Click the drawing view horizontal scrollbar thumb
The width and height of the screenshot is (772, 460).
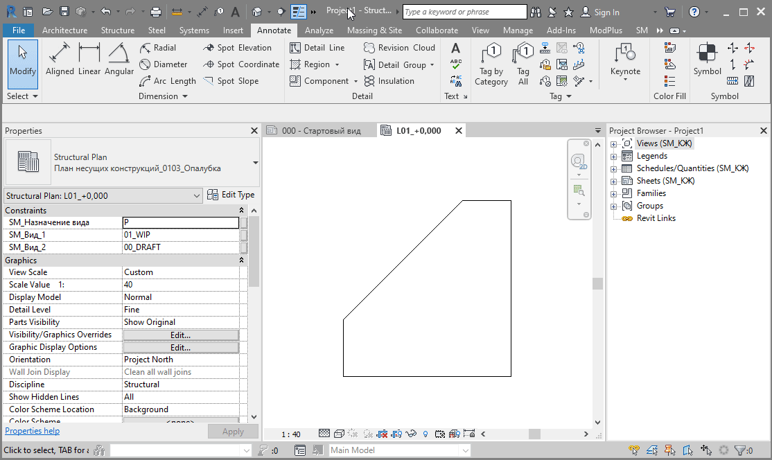(535, 434)
